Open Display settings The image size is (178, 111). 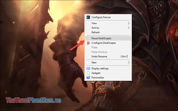108,69
